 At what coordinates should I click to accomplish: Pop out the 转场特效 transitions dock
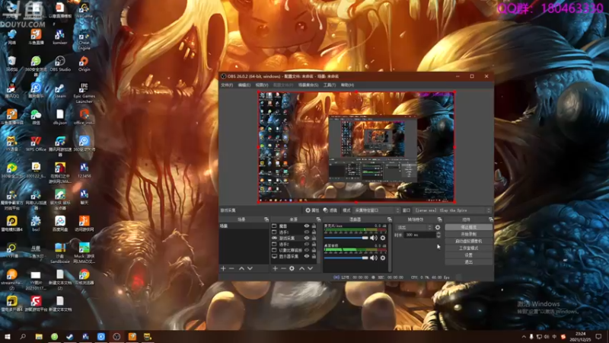439,220
